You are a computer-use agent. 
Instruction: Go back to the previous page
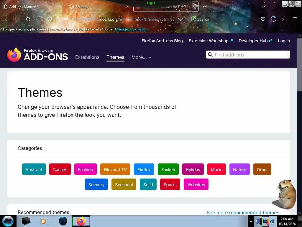[x=7, y=19]
